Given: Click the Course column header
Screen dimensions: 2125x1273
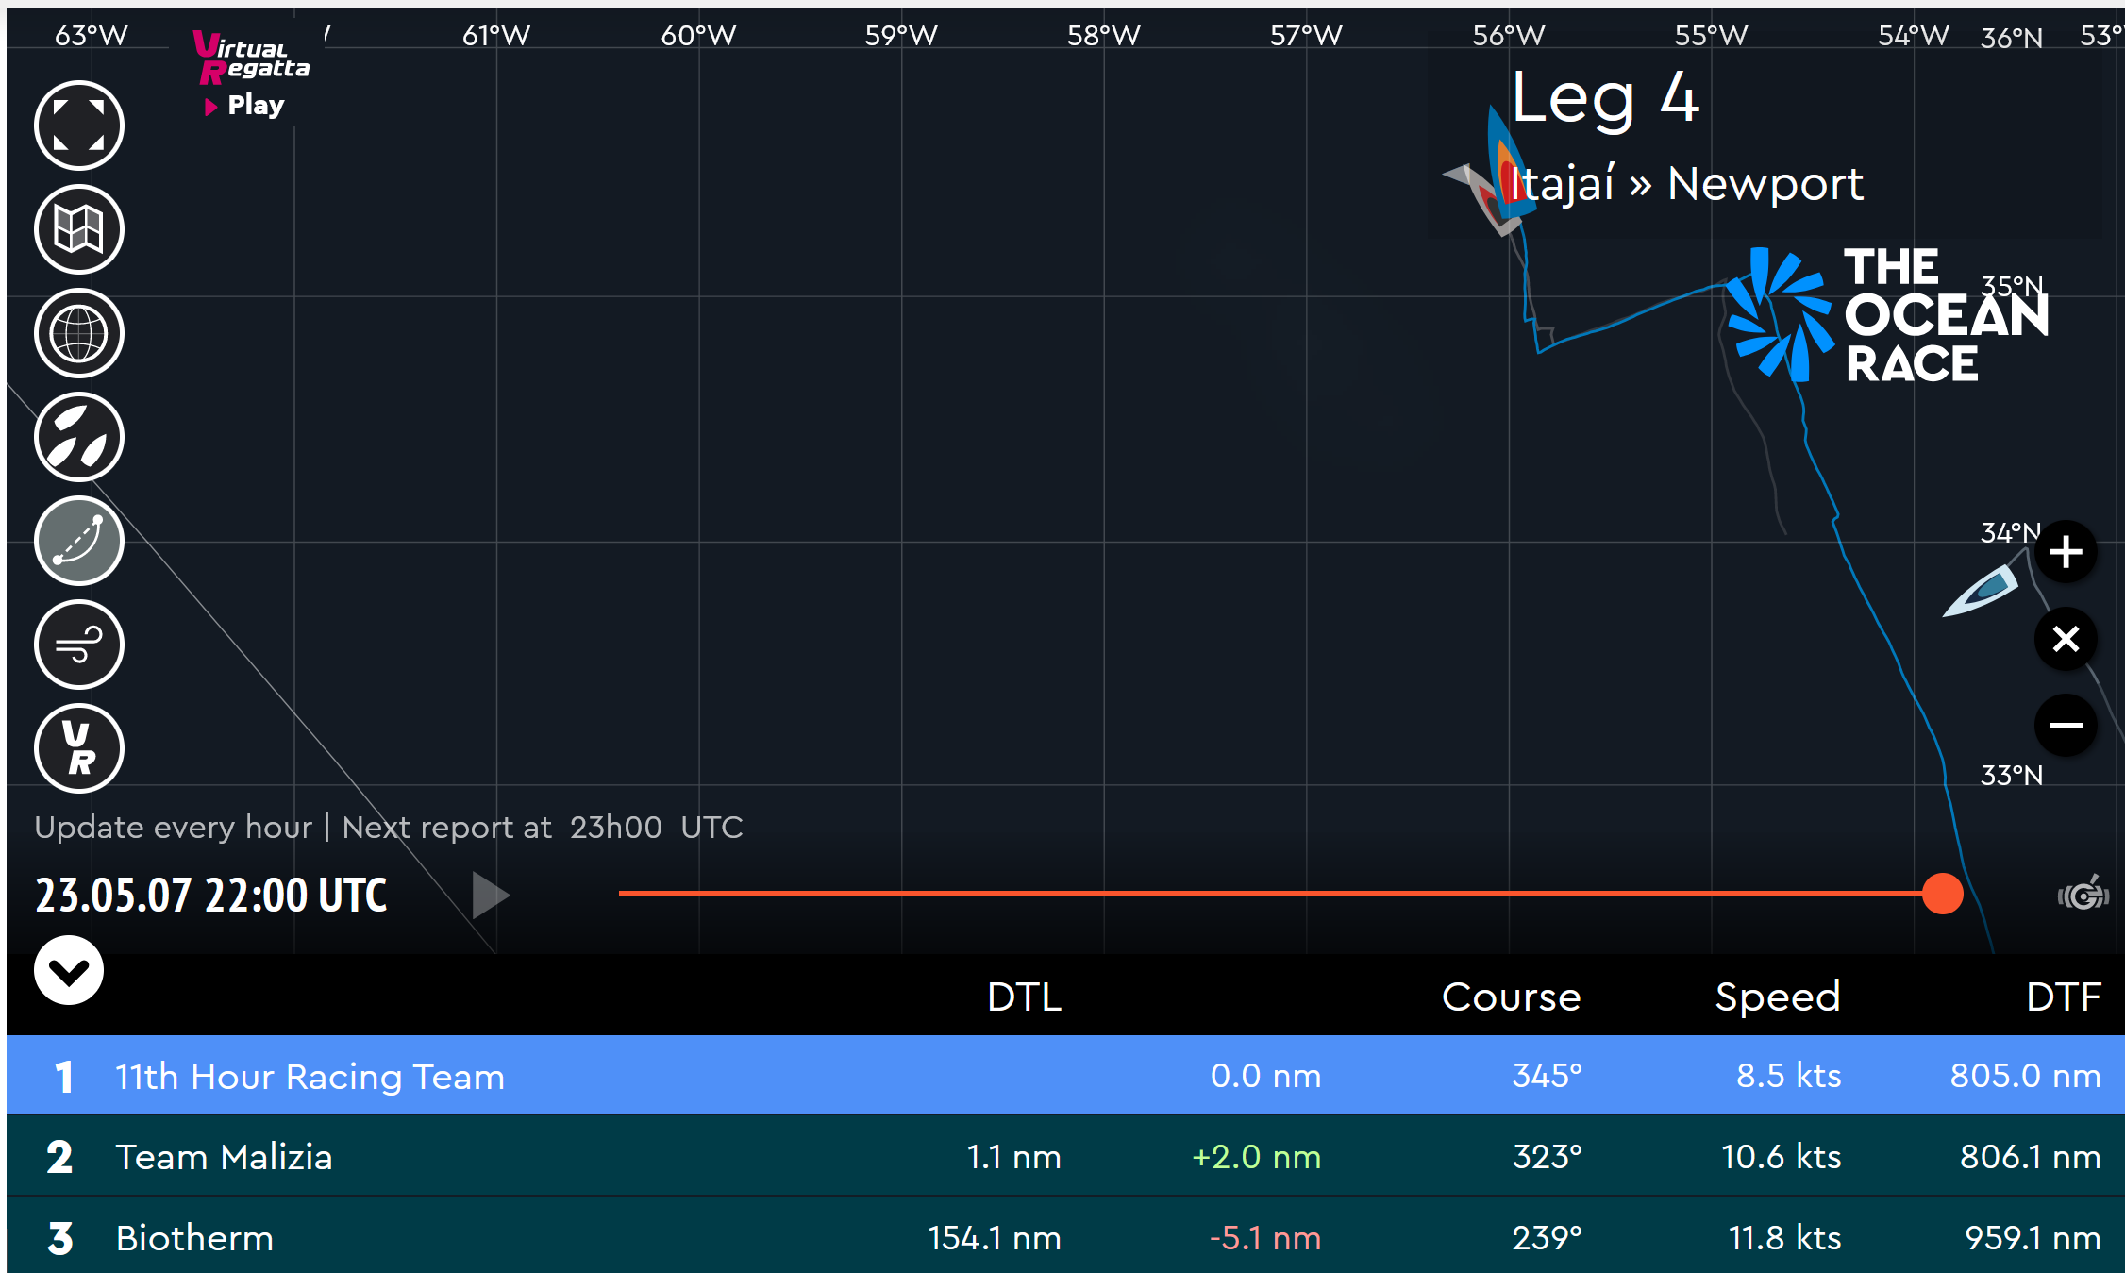Looking at the screenshot, I should pyautogui.click(x=1511, y=997).
